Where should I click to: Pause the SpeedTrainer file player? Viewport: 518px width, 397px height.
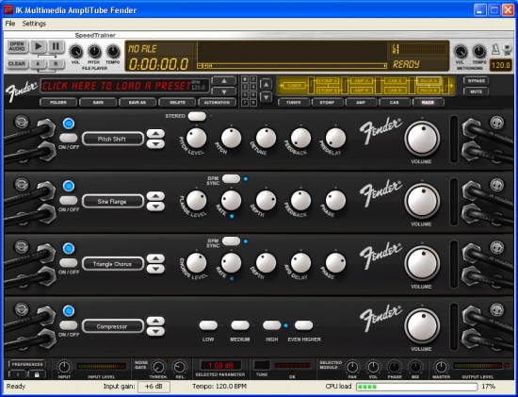57,46
